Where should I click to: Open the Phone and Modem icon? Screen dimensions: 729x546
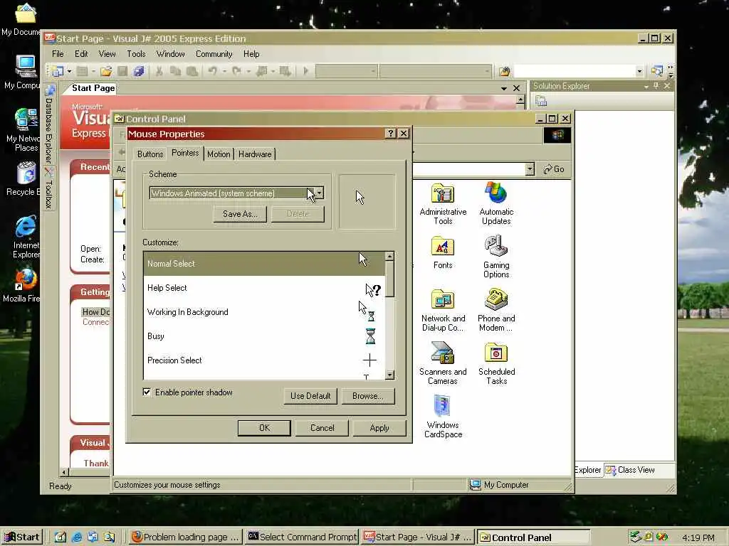coord(496,310)
